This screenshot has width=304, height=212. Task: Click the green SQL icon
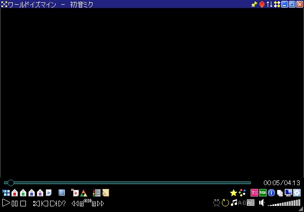(x=263, y=193)
